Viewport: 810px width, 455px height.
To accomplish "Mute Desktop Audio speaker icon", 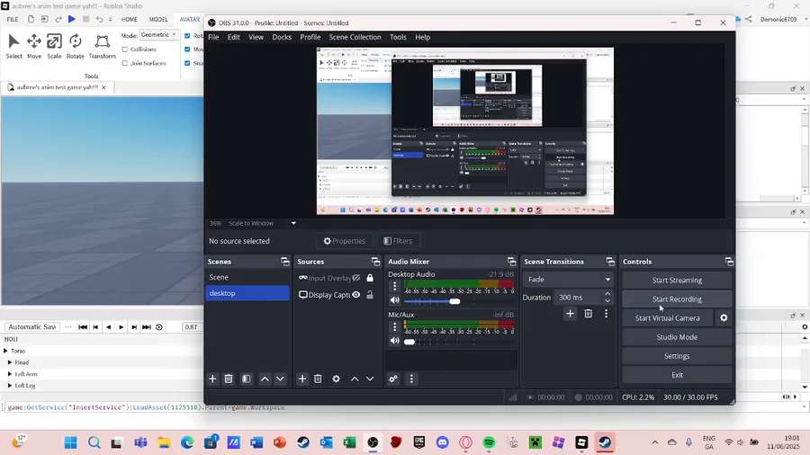I will [395, 300].
